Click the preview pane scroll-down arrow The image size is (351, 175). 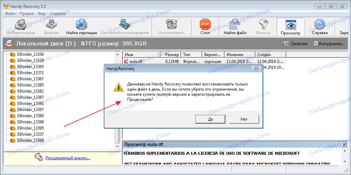tap(345, 161)
